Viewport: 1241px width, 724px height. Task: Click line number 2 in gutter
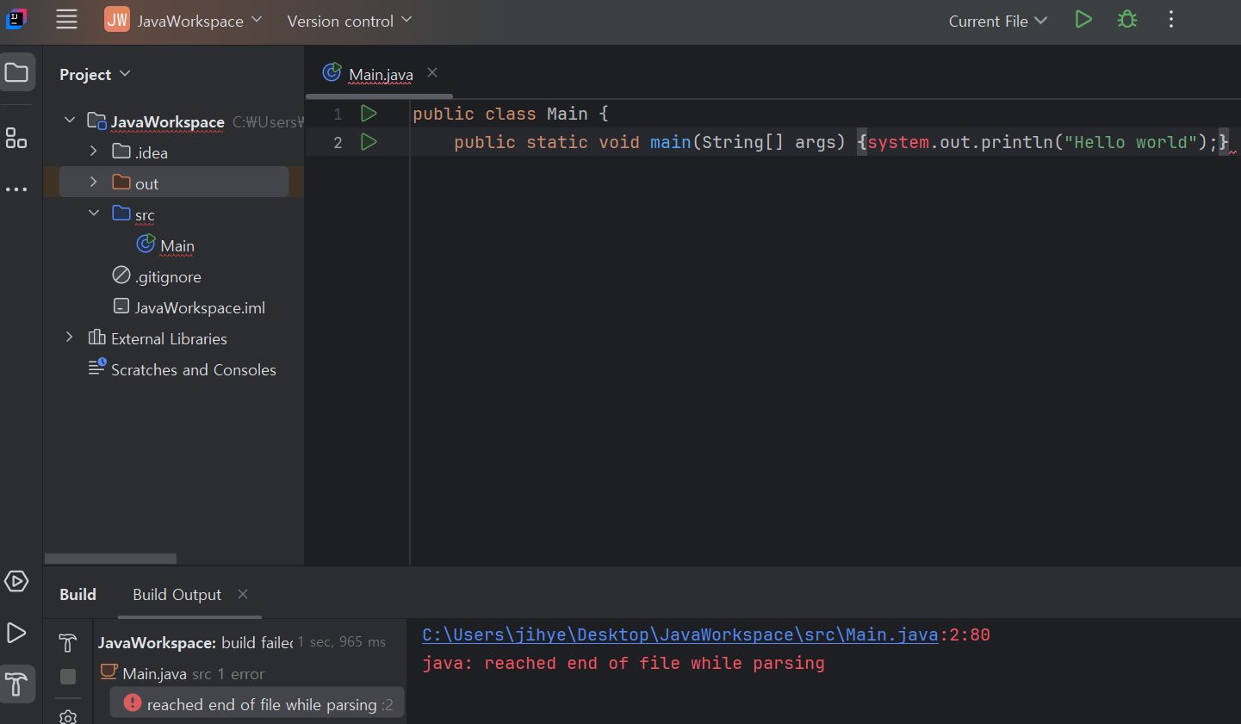[338, 142]
